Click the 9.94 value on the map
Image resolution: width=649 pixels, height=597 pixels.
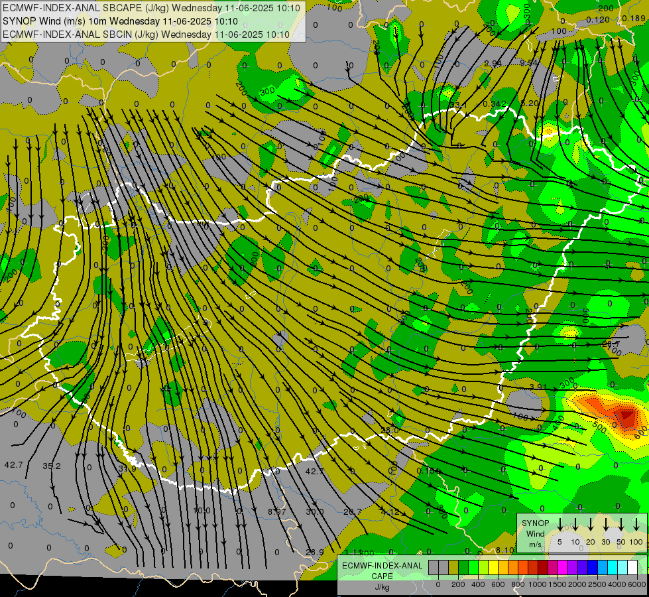(529, 62)
